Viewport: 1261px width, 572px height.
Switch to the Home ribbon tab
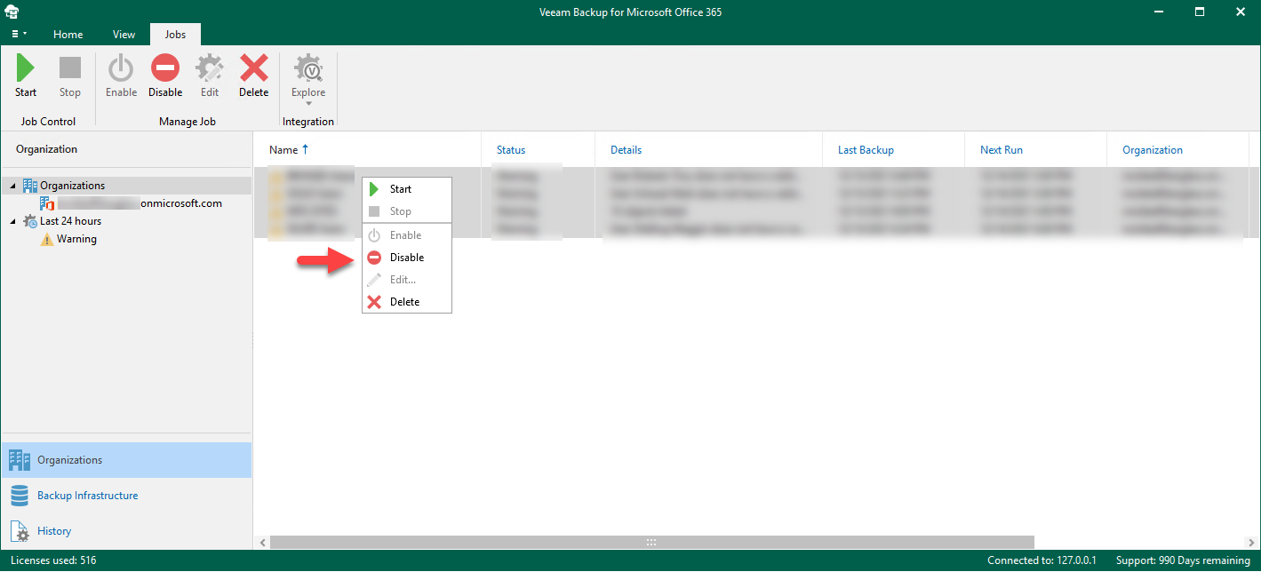(x=68, y=35)
